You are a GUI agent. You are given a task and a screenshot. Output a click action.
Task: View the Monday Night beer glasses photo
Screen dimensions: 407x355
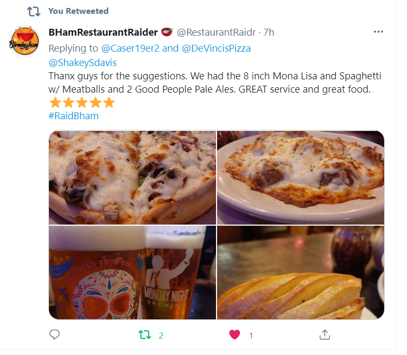tap(132, 273)
